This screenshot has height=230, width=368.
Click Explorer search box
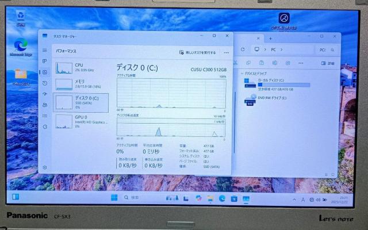coord(327,50)
